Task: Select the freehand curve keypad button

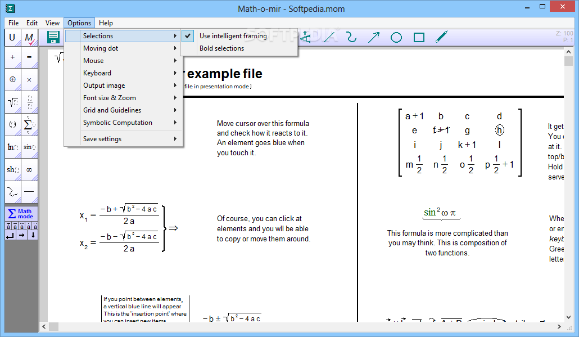Action: tap(12, 192)
